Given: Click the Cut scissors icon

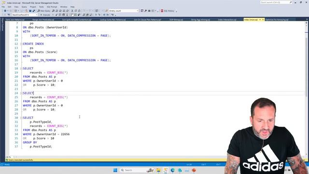Looking at the screenshot, I should tap(72, 11).
